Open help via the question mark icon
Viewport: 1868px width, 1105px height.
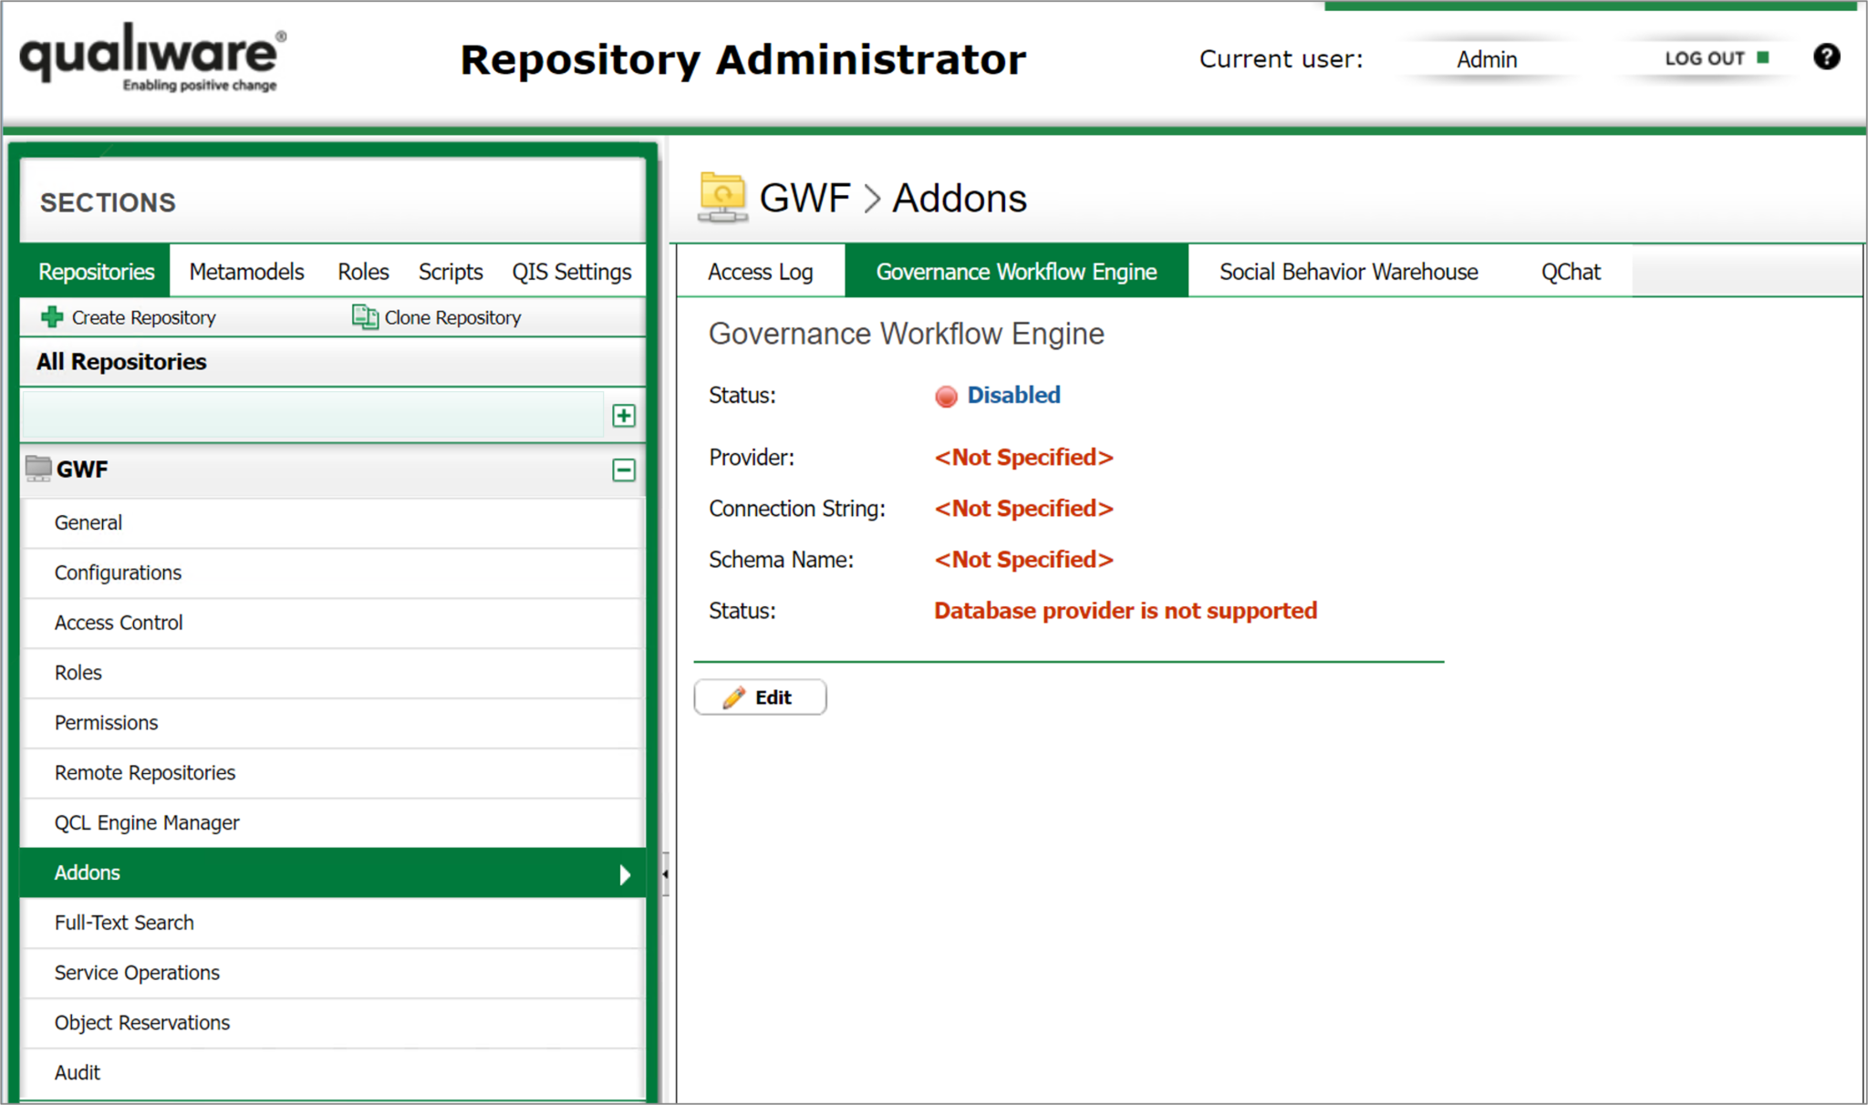(x=1827, y=57)
